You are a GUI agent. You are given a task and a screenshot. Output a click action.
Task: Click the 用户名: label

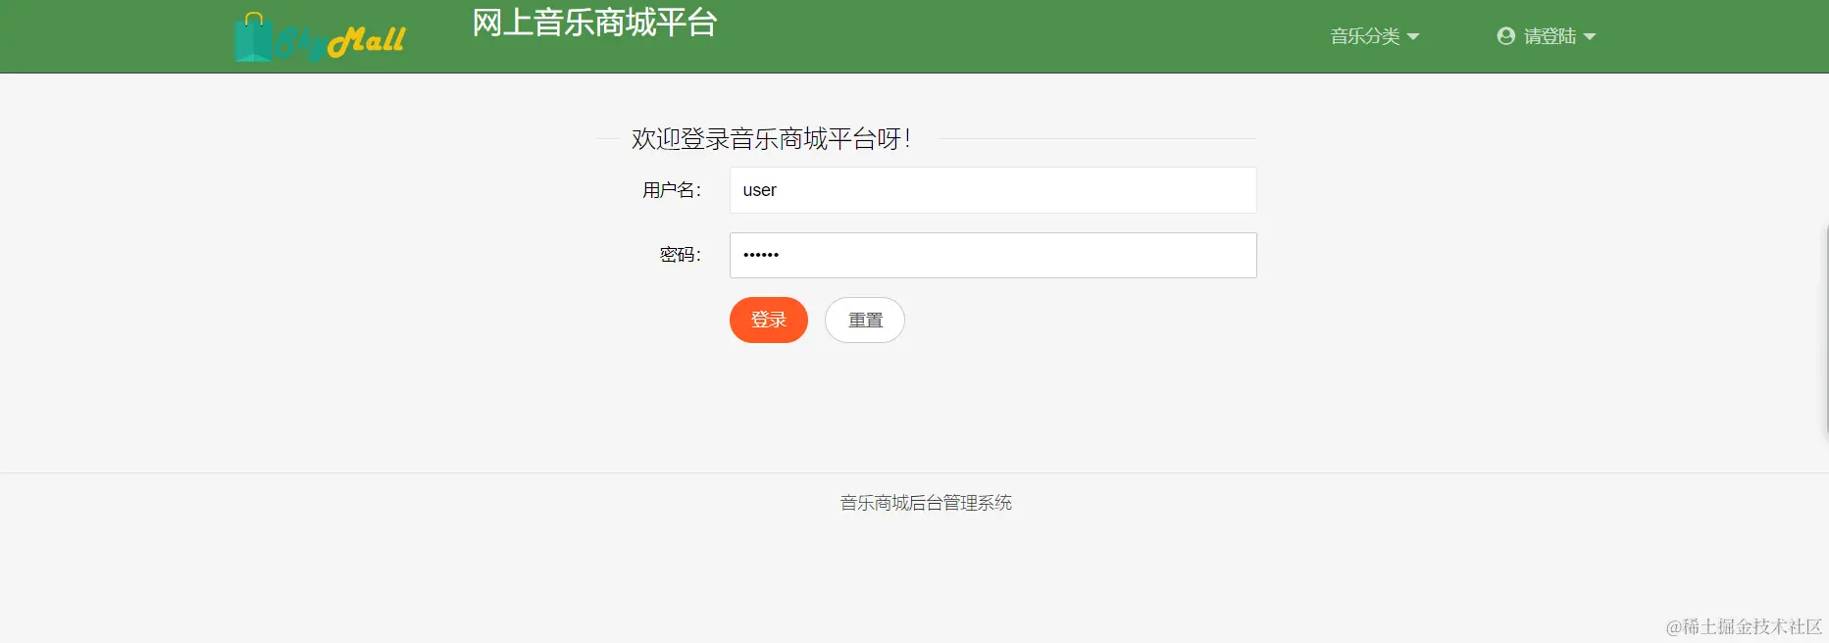672,190
